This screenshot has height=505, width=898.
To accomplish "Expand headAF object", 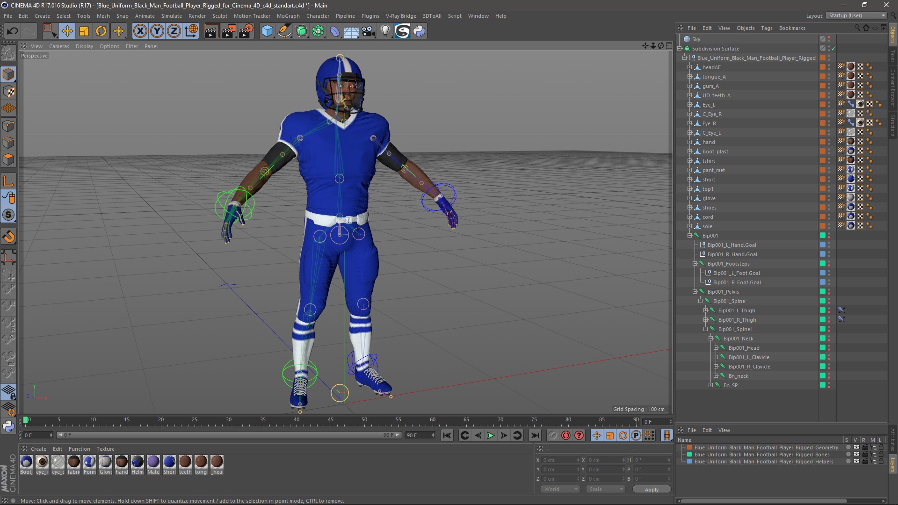I will pyautogui.click(x=690, y=67).
